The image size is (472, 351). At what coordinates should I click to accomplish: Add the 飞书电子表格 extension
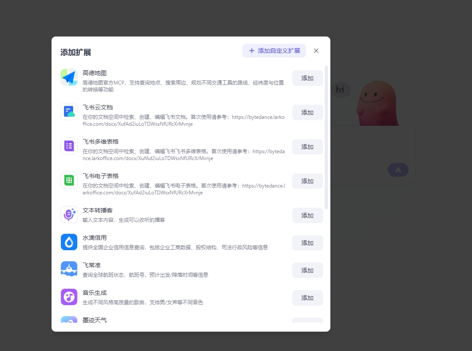pos(307,181)
